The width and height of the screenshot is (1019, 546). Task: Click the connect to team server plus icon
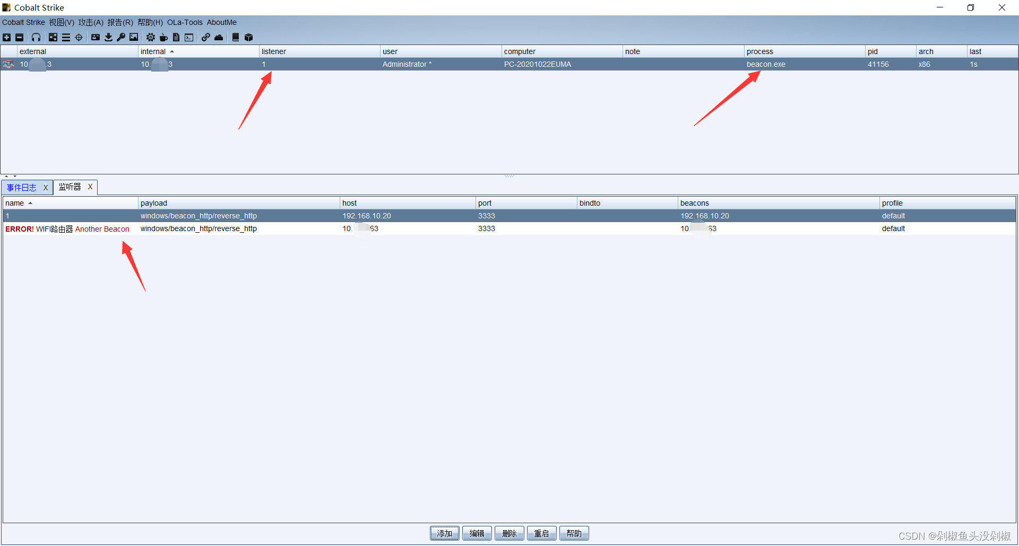6,37
